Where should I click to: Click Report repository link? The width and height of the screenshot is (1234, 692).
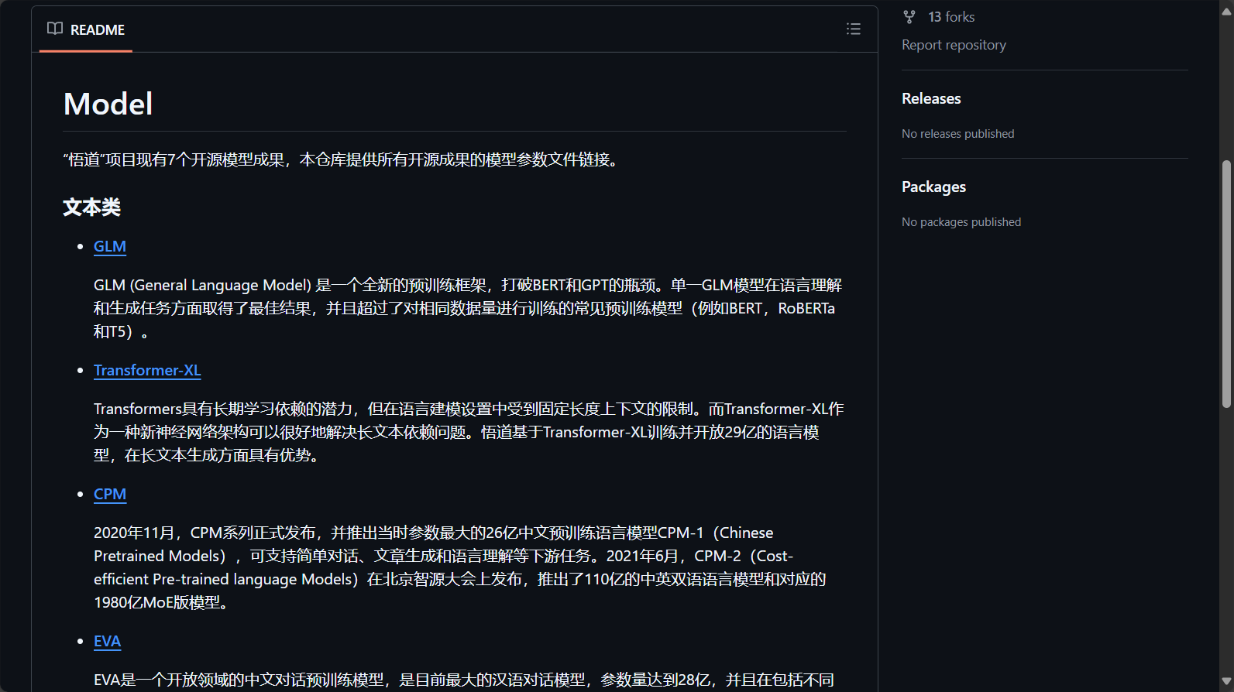pyautogui.click(x=954, y=45)
